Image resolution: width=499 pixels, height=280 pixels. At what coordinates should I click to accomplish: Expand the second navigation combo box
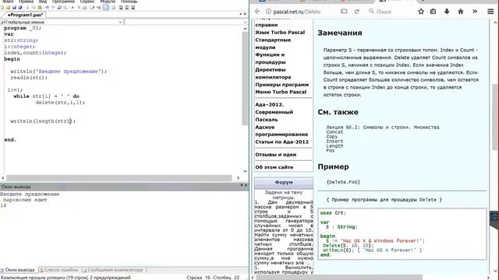(245, 22)
